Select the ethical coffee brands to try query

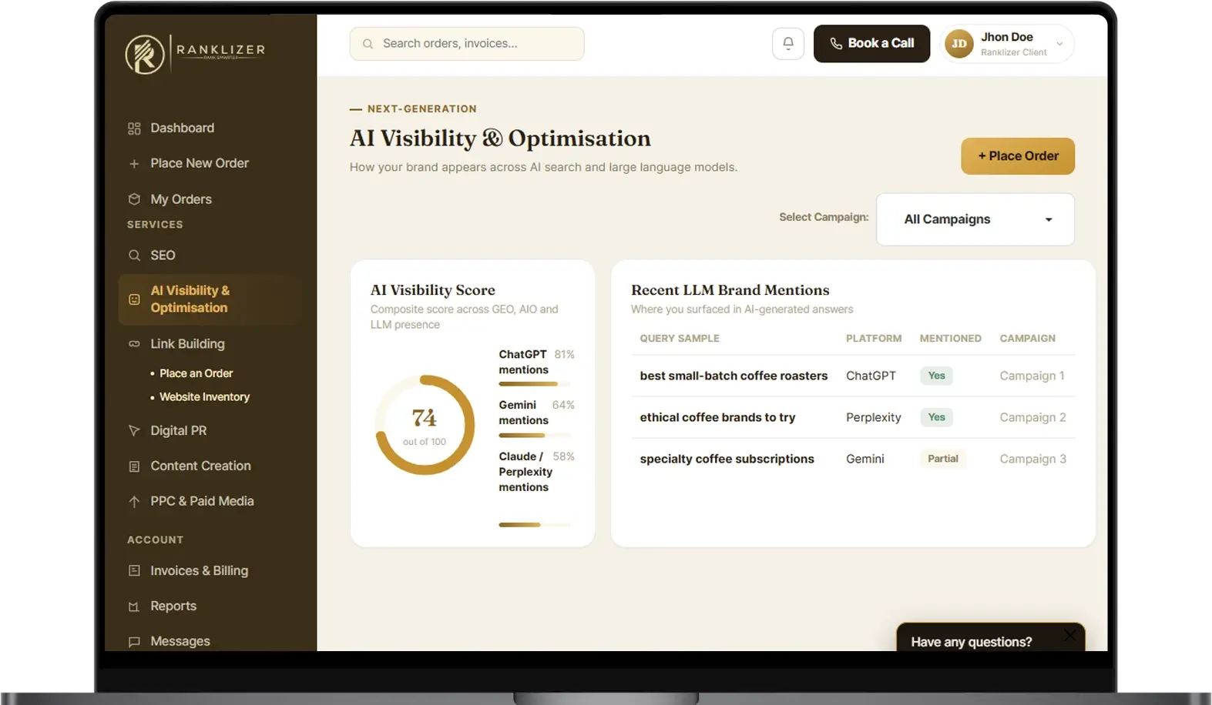pyautogui.click(x=717, y=418)
